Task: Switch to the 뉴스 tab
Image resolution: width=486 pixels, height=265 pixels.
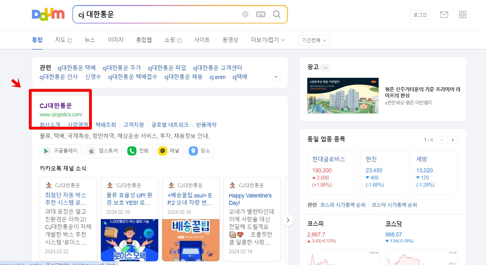Action: (90, 40)
